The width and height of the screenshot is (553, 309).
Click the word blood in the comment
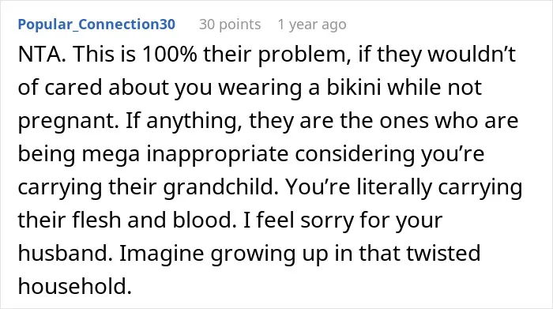tap(205, 220)
